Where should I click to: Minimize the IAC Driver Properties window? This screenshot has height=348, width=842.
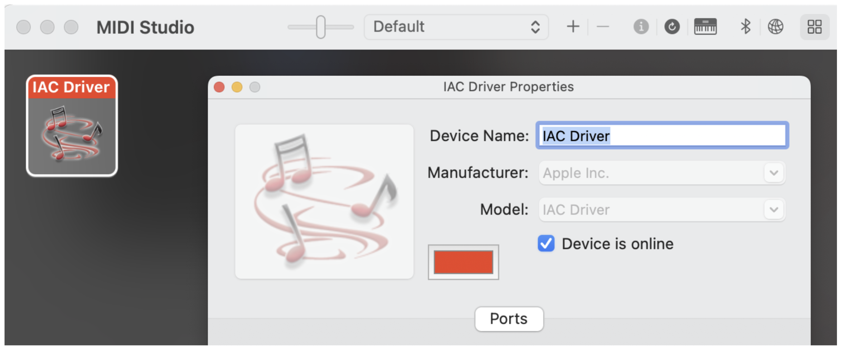coord(237,87)
